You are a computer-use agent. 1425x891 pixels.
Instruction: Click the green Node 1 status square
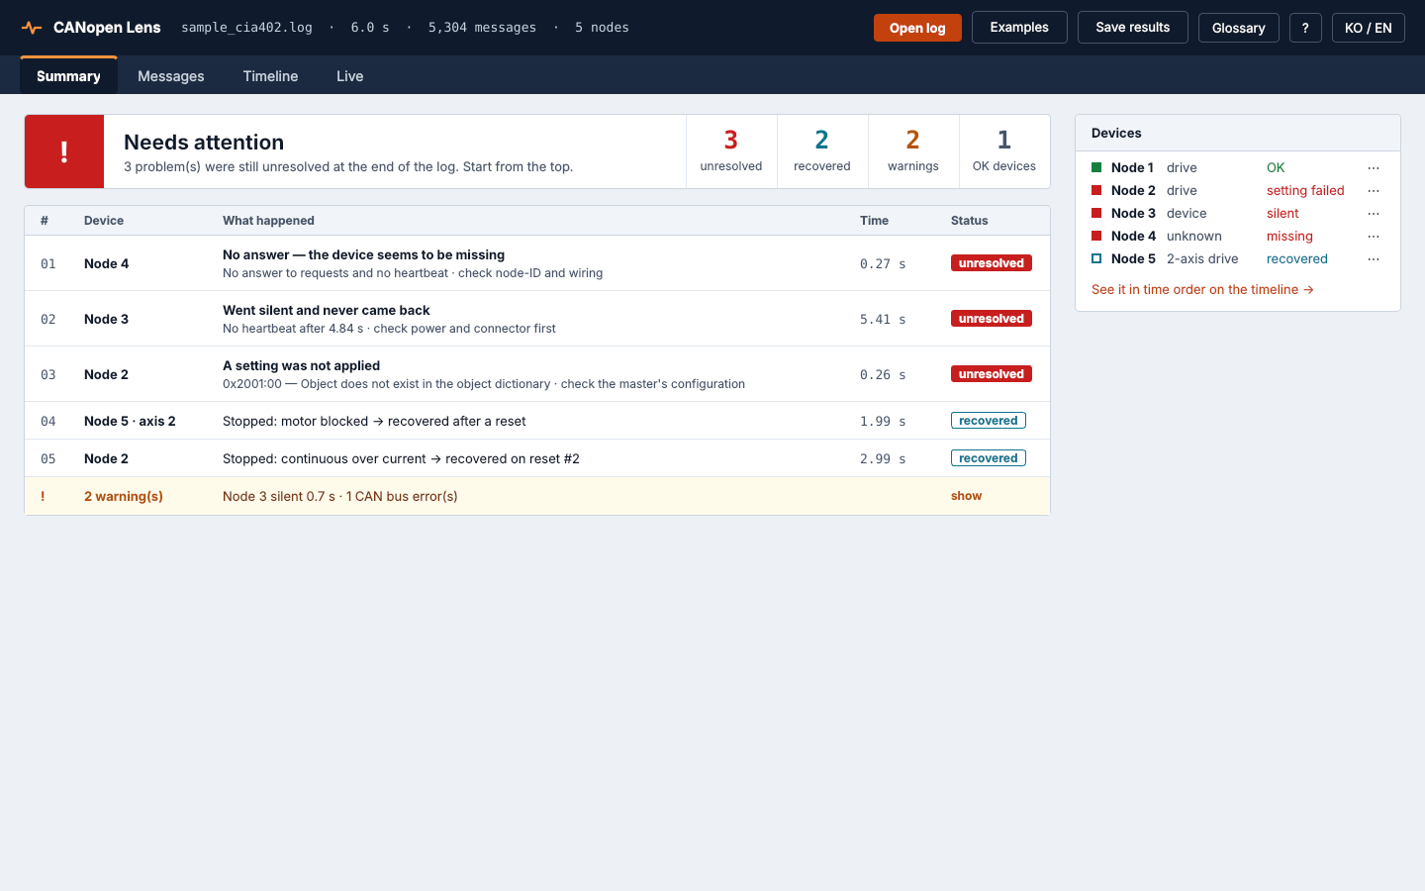pos(1096,167)
